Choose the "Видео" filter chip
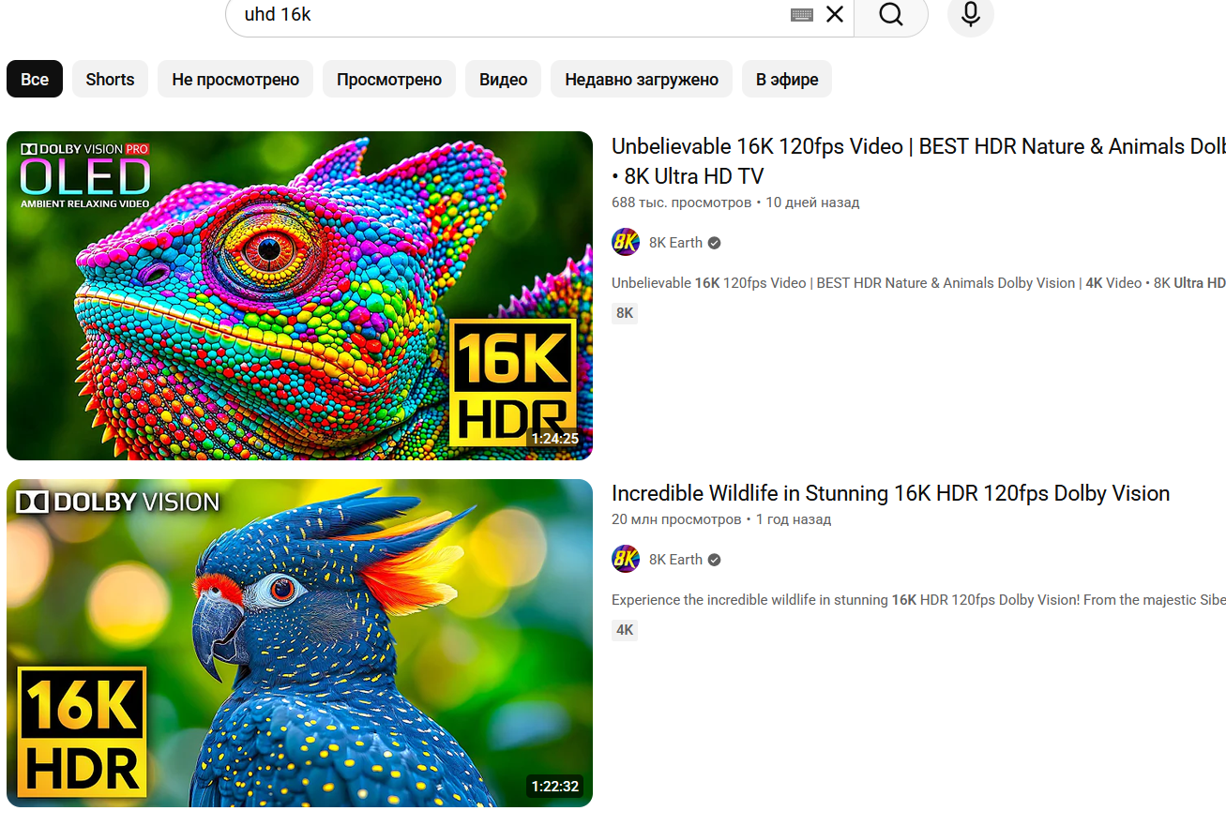 click(x=504, y=80)
